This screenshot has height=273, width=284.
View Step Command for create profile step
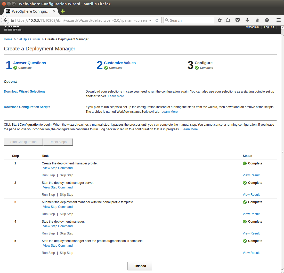(58, 168)
